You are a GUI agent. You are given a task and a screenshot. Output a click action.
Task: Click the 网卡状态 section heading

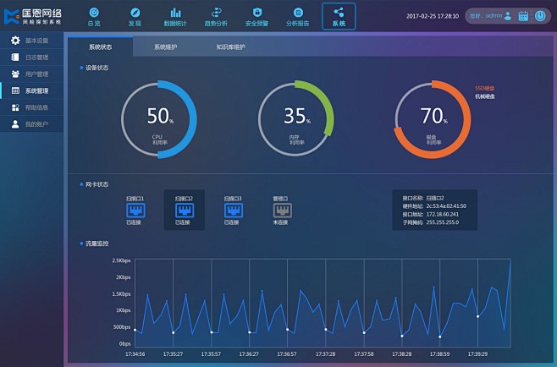[x=97, y=184]
